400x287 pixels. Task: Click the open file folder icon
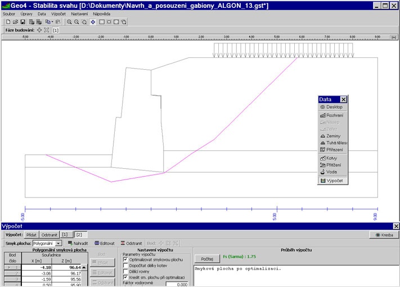[15, 22]
